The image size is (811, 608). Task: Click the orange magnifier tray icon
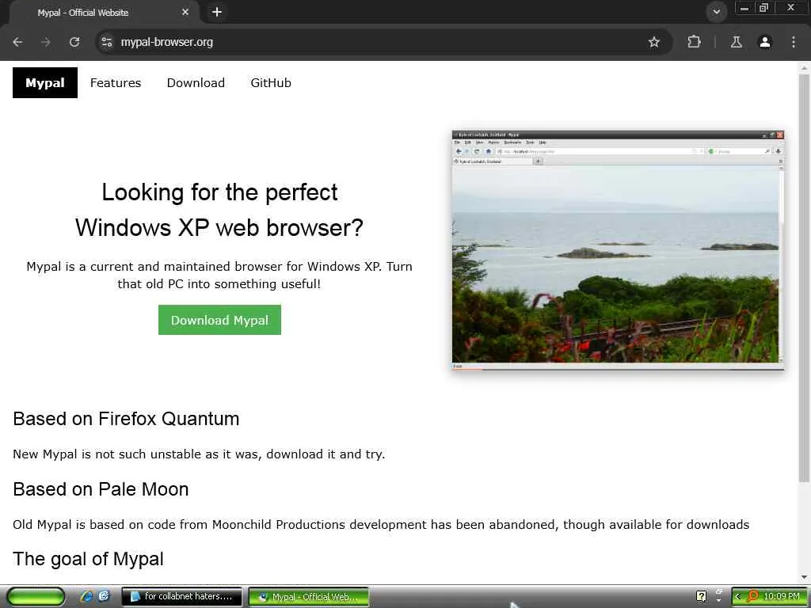coord(752,596)
